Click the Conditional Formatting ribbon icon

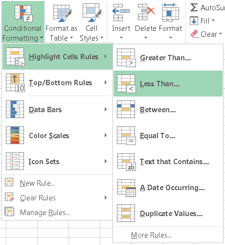[x=23, y=13]
